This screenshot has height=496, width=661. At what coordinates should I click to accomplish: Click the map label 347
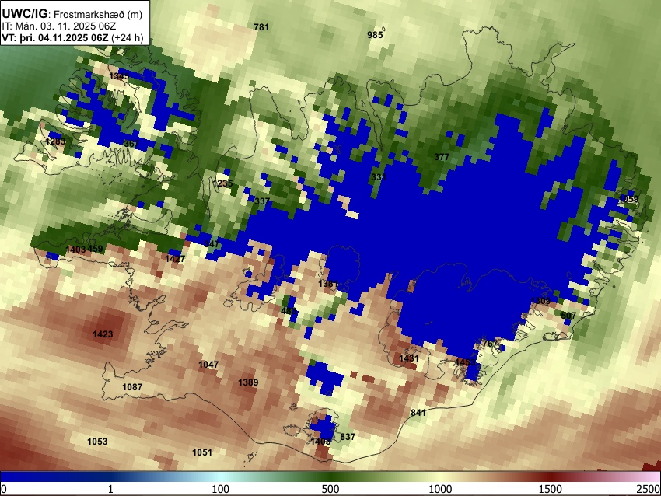[212, 243]
